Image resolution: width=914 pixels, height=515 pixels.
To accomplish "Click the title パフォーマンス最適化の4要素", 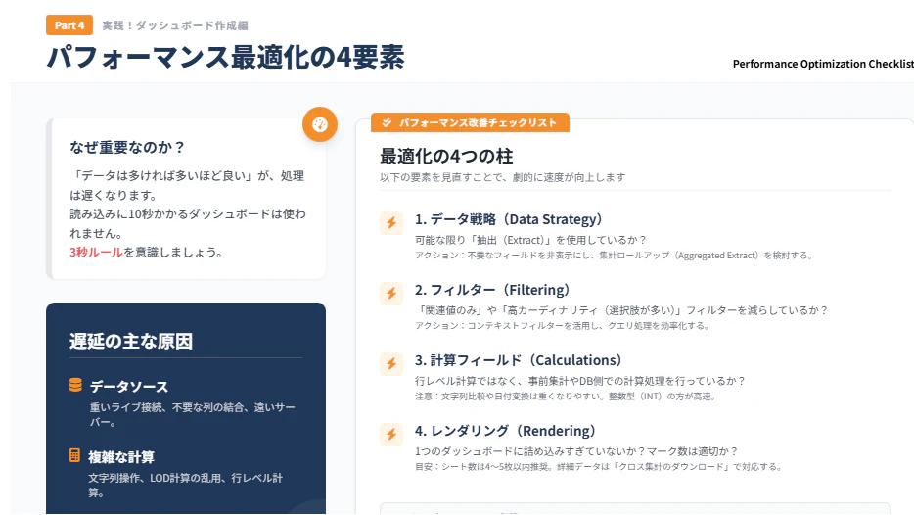I will coord(226,57).
